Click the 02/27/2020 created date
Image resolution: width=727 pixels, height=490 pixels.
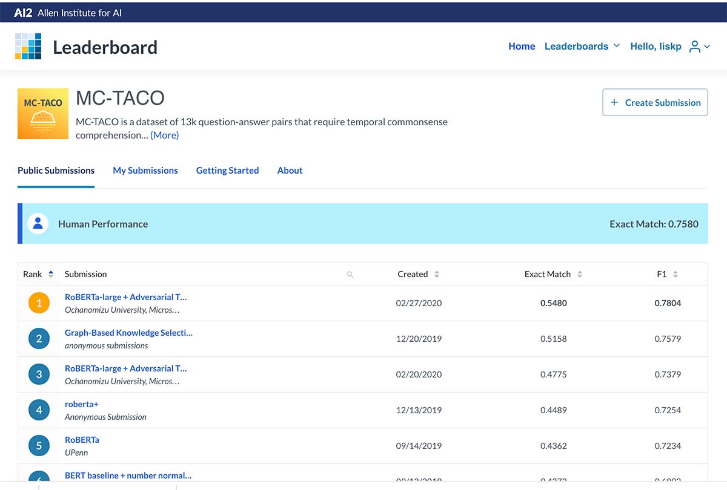tap(419, 303)
